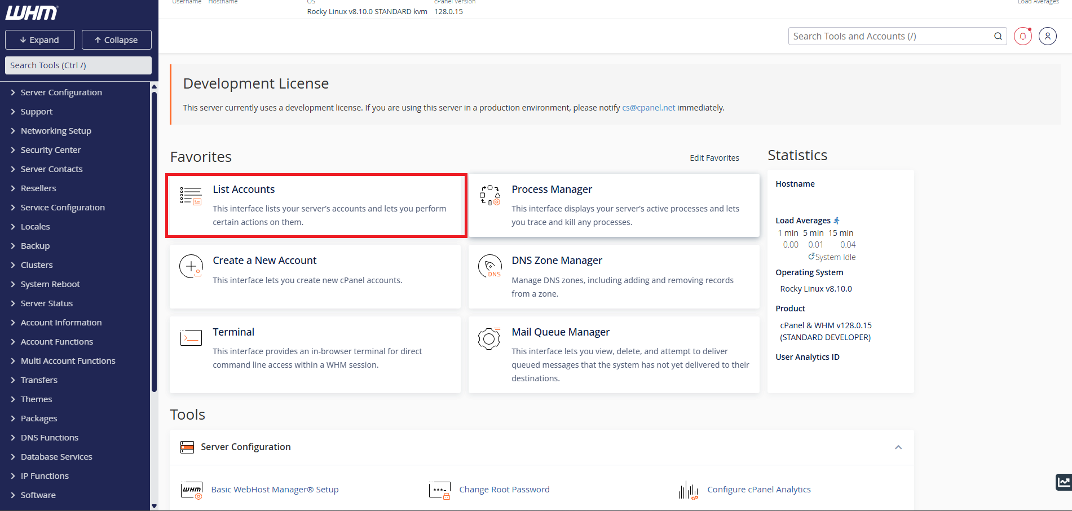Click the WHM logo
This screenshot has width=1072, height=511.
click(x=32, y=12)
